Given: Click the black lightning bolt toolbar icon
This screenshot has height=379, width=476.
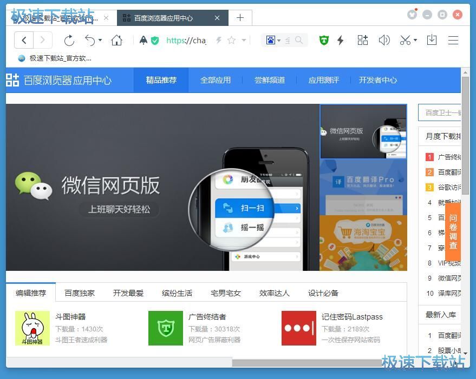Looking at the screenshot, I should [x=341, y=40].
